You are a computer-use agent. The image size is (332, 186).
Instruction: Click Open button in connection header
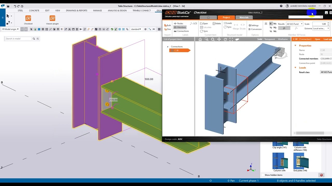pos(317,39)
